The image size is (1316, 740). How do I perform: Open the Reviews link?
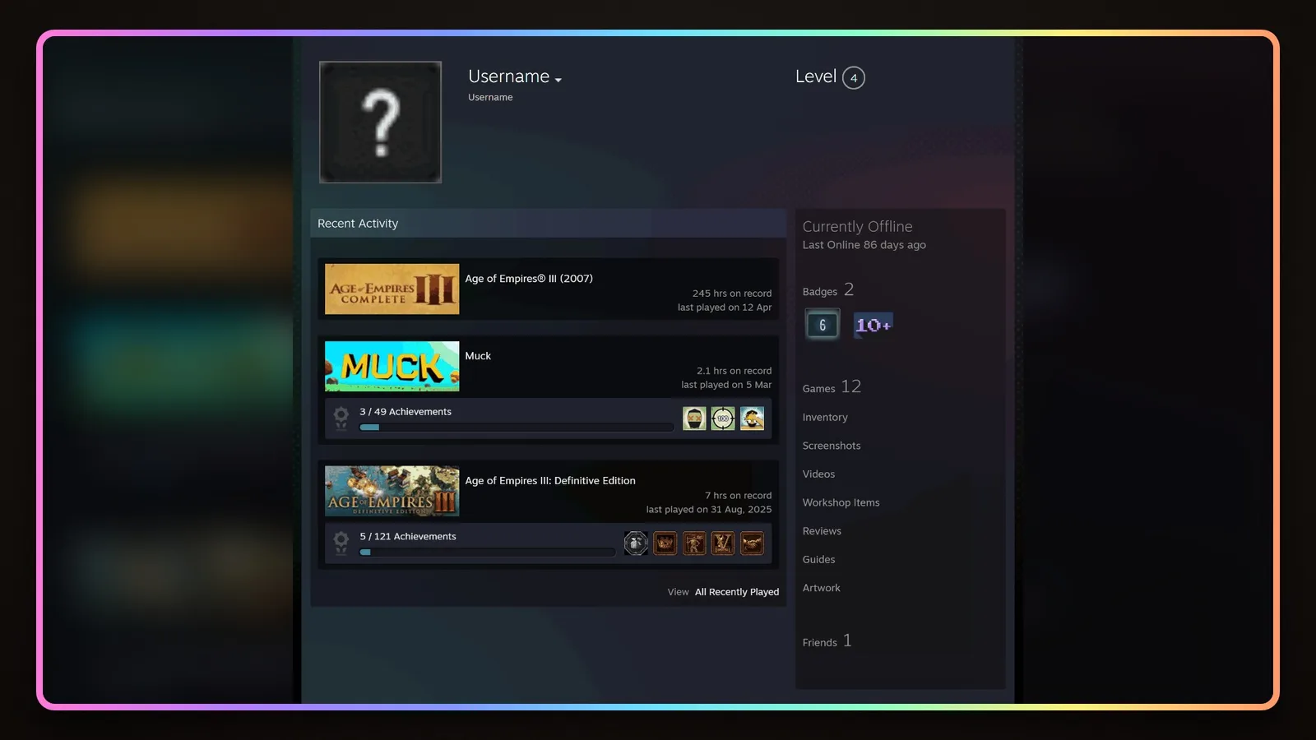[x=822, y=531]
